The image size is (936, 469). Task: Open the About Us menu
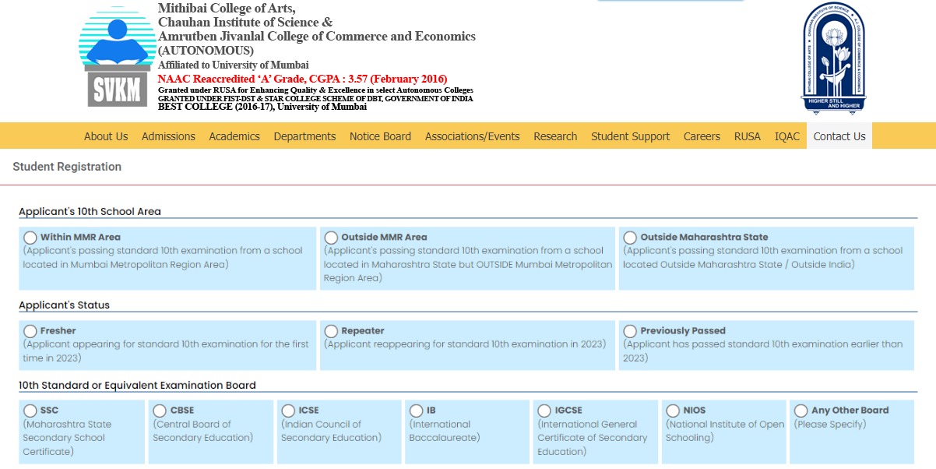(106, 136)
